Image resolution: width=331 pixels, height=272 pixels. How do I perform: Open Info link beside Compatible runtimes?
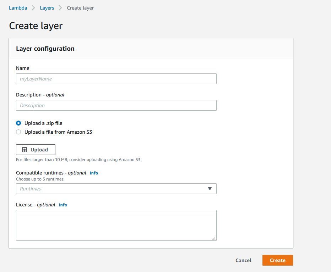[x=94, y=173]
